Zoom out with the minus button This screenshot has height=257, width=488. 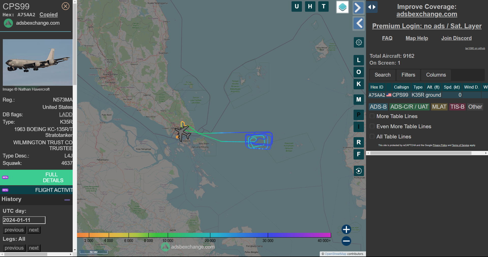tap(346, 241)
